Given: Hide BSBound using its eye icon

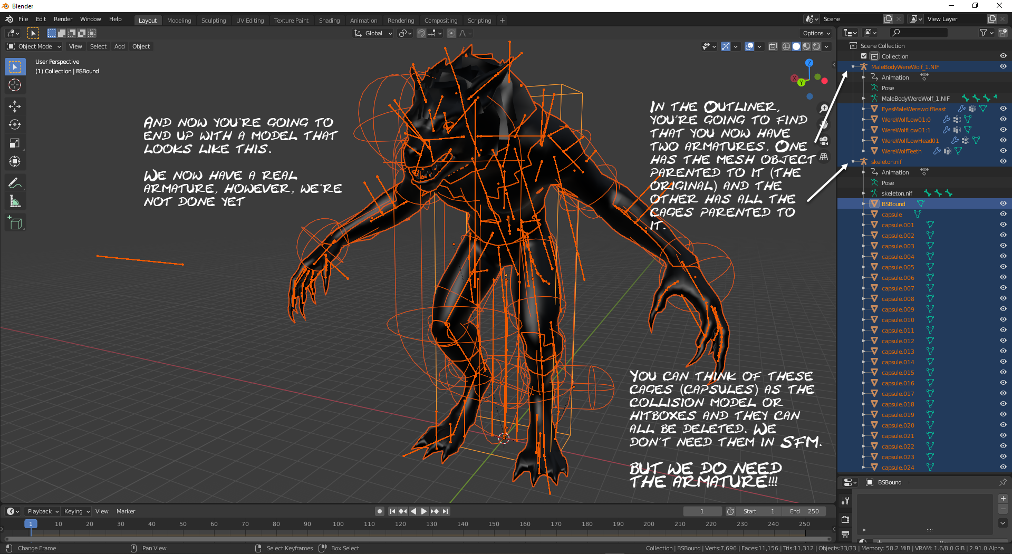Looking at the screenshot, I should click(1003, 203).
